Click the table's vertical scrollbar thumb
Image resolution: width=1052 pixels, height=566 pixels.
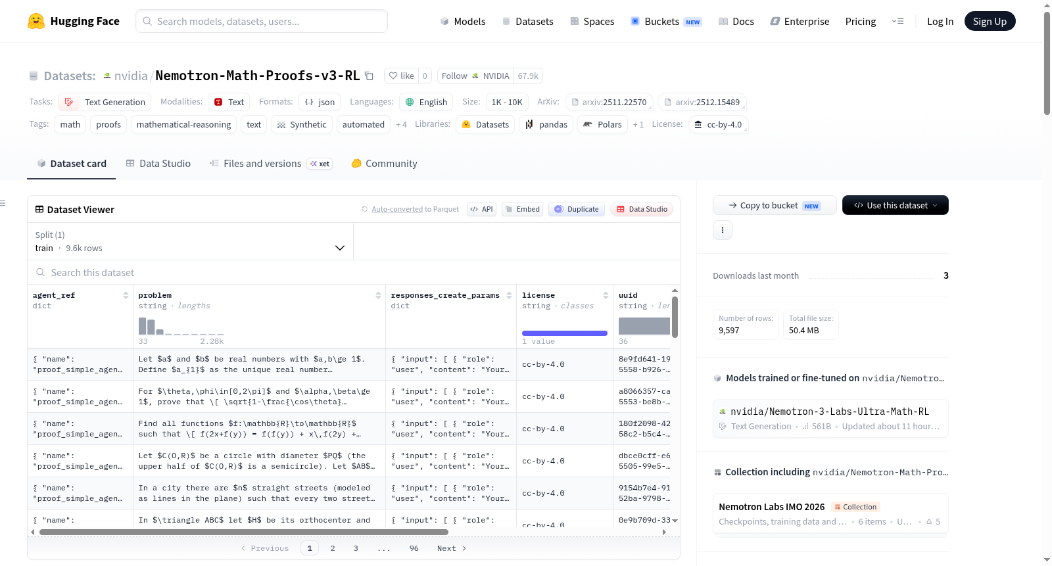675,317
